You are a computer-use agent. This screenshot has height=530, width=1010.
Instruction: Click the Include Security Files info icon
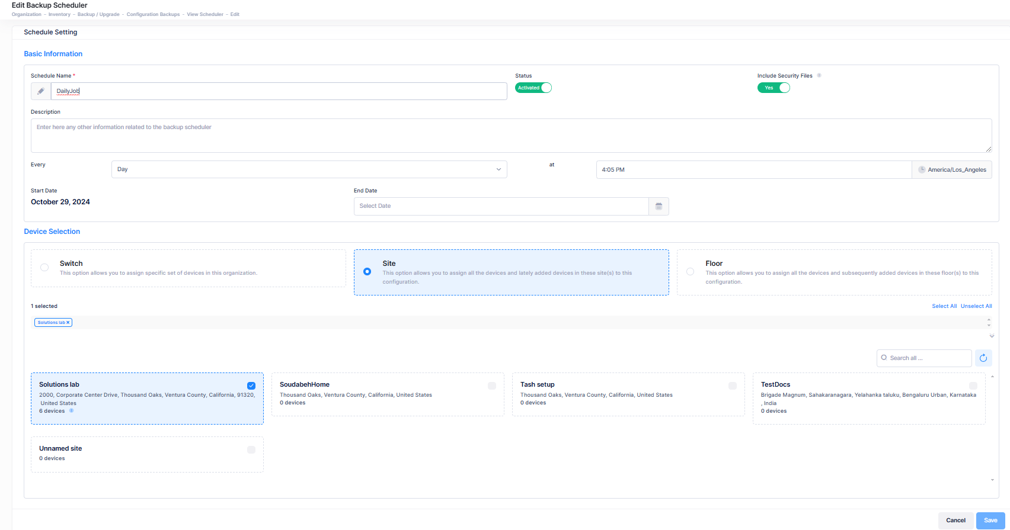click(x=819, y=76)
